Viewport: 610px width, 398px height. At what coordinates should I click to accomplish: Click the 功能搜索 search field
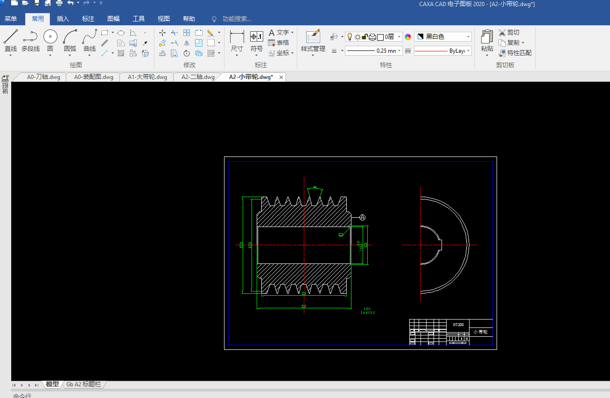coord(237,19)
